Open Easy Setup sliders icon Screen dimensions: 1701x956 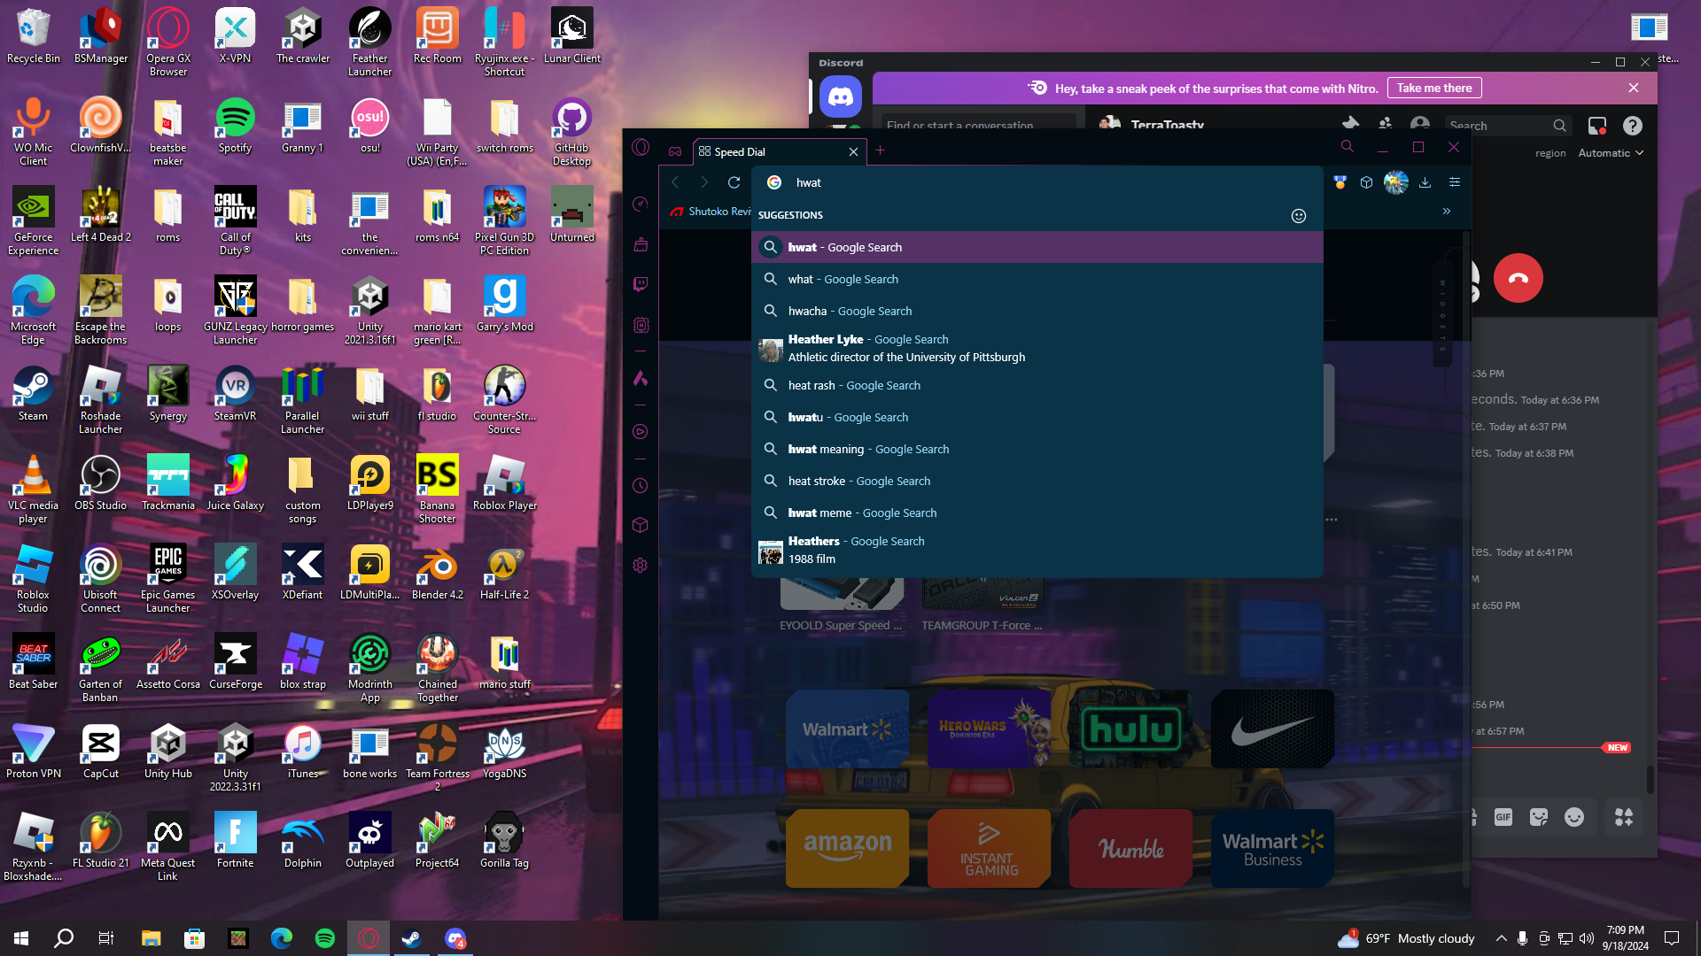coord(1455,182)
